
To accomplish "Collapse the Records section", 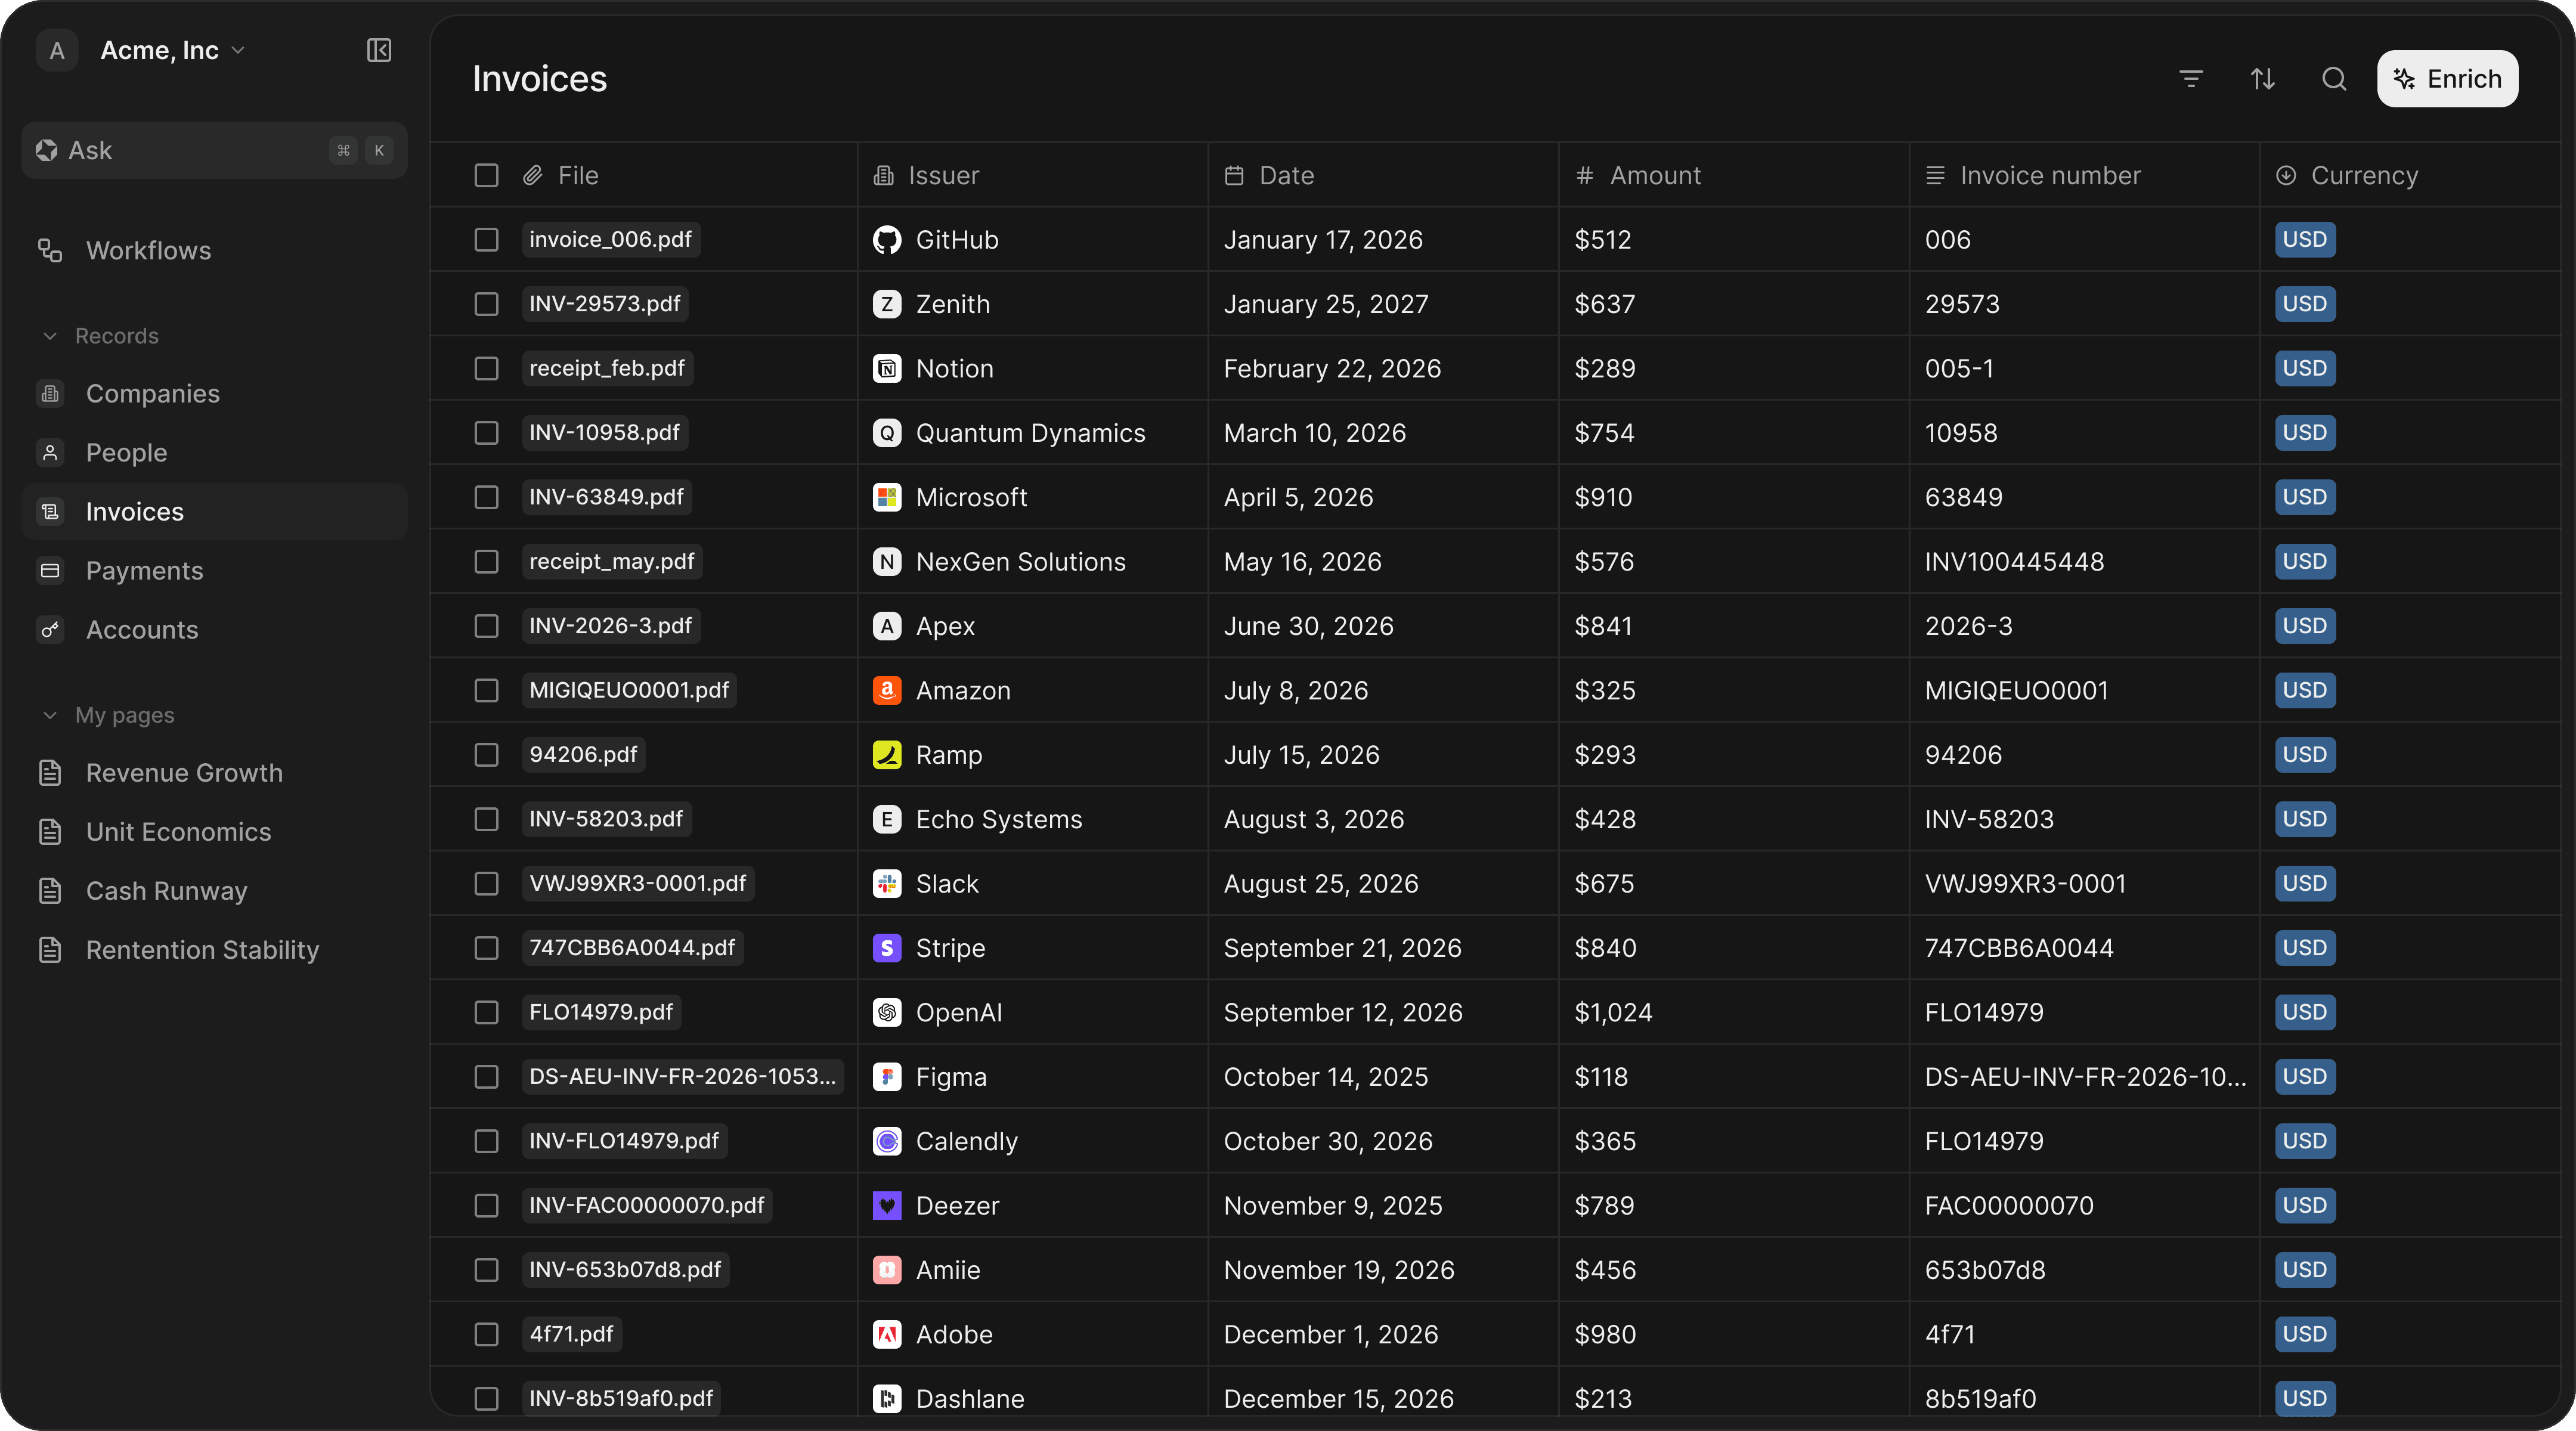I will (50, 336).
